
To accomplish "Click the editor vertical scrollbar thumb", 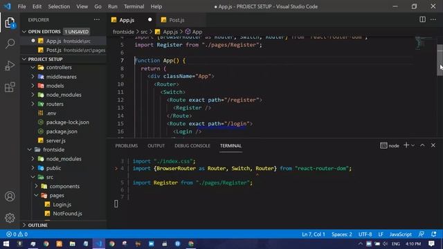I will (x=440, y=60).
